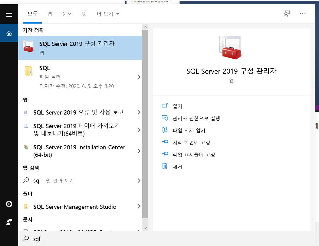Screen dimensions: 319x246
Task: Click sql - 웹 결과 보기
Action: point(80,180)
